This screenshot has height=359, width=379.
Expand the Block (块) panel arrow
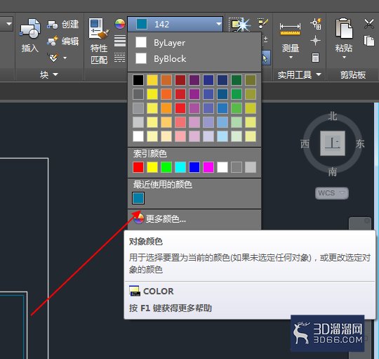[x=55, y=74]
